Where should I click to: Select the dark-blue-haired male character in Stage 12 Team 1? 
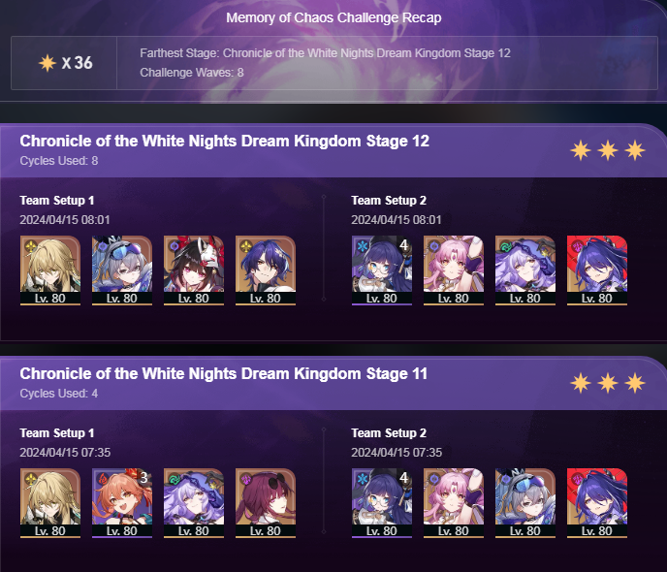pos(266,270)
